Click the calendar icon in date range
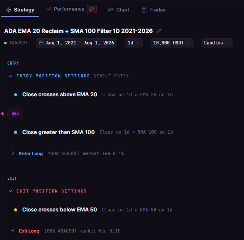Image resolution: width=244 pixels, height=240 pixels. pos(41,43)
